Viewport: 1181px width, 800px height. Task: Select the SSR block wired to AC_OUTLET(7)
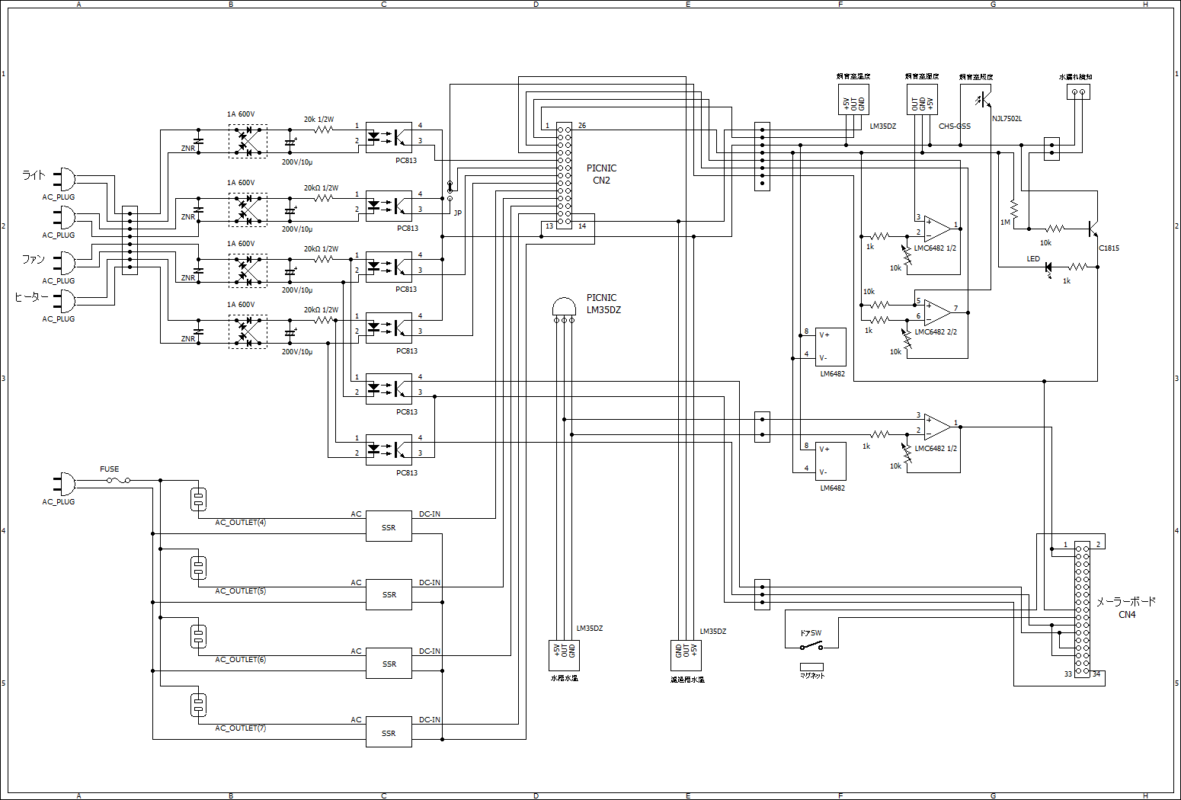pos(389,732)
